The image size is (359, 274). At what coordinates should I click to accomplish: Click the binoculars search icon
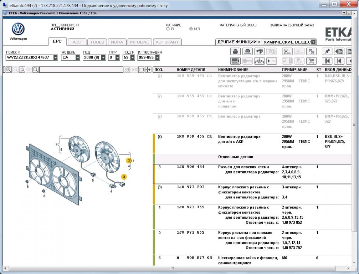pyautogui.click(x=260, y=51)
